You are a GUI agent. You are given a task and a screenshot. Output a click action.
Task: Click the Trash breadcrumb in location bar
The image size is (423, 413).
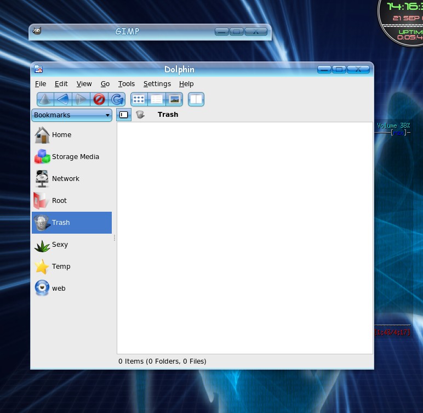click(x=168, y=115)
